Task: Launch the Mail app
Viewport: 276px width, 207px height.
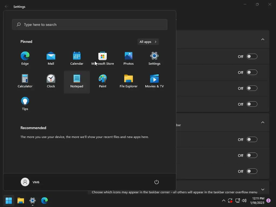Action: tap(51, 58)
